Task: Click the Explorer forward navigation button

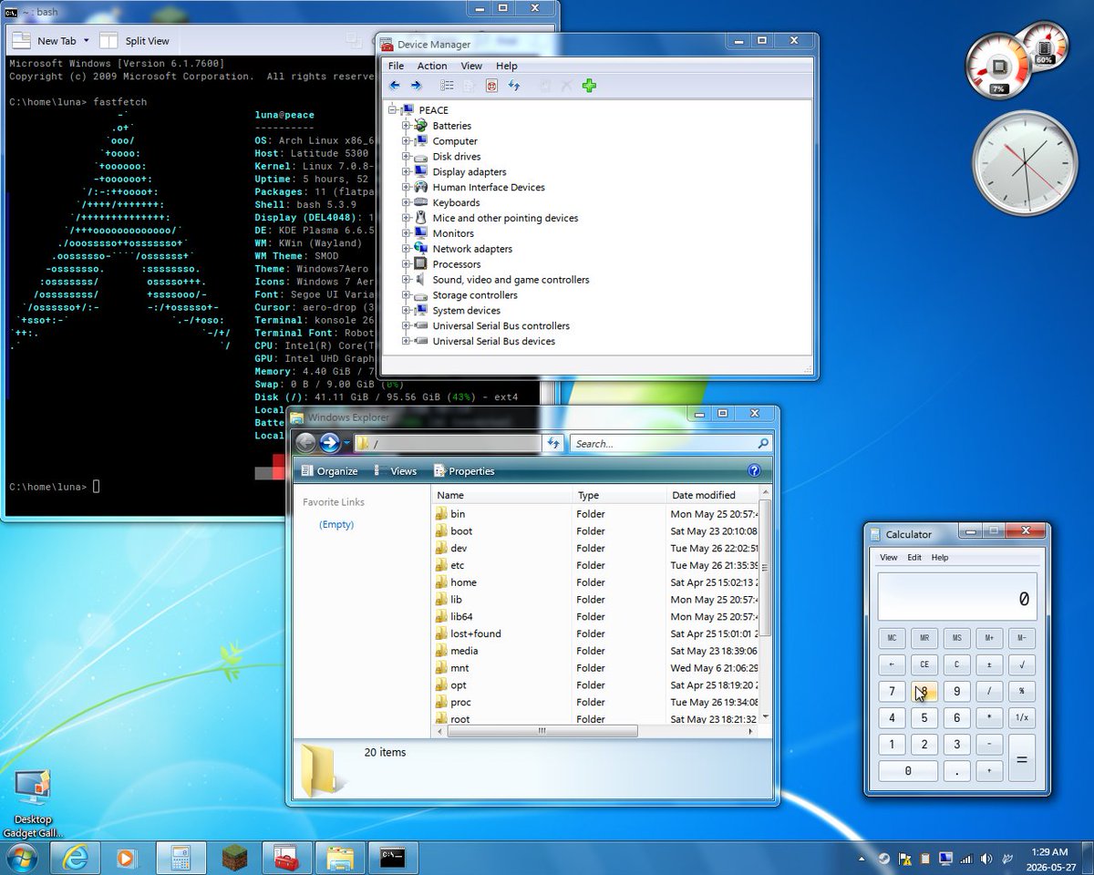Action: tap(330, 443)
